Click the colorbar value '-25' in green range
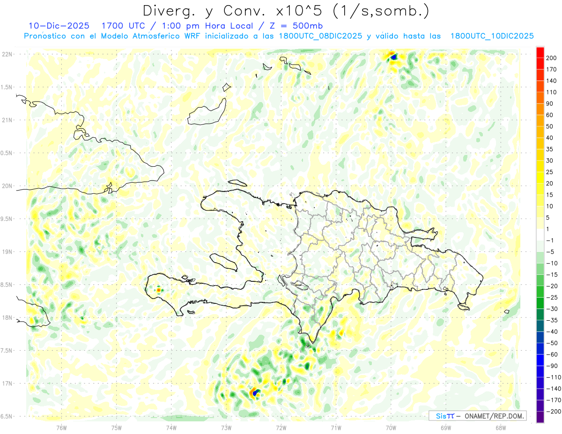The image size is (562, 434). click(x=552, y=297)
